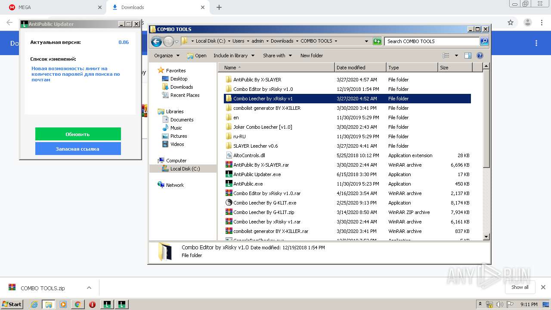551x310 pixels.
Task: Click Show all downloads button
Action: pos(520,287)
